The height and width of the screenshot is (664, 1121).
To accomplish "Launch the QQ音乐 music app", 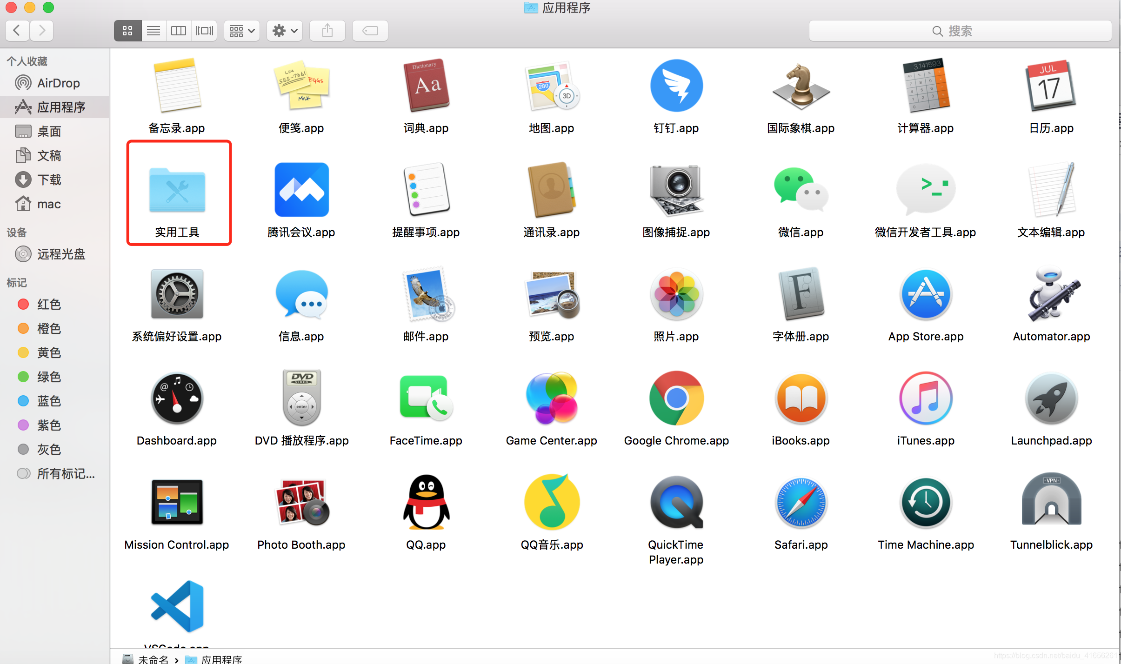I will click(552, 502).
